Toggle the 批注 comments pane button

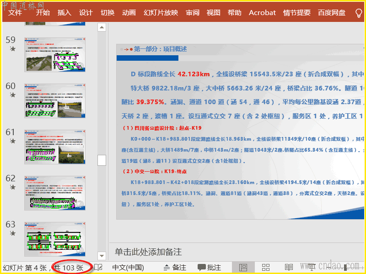[x=209, y=268]
